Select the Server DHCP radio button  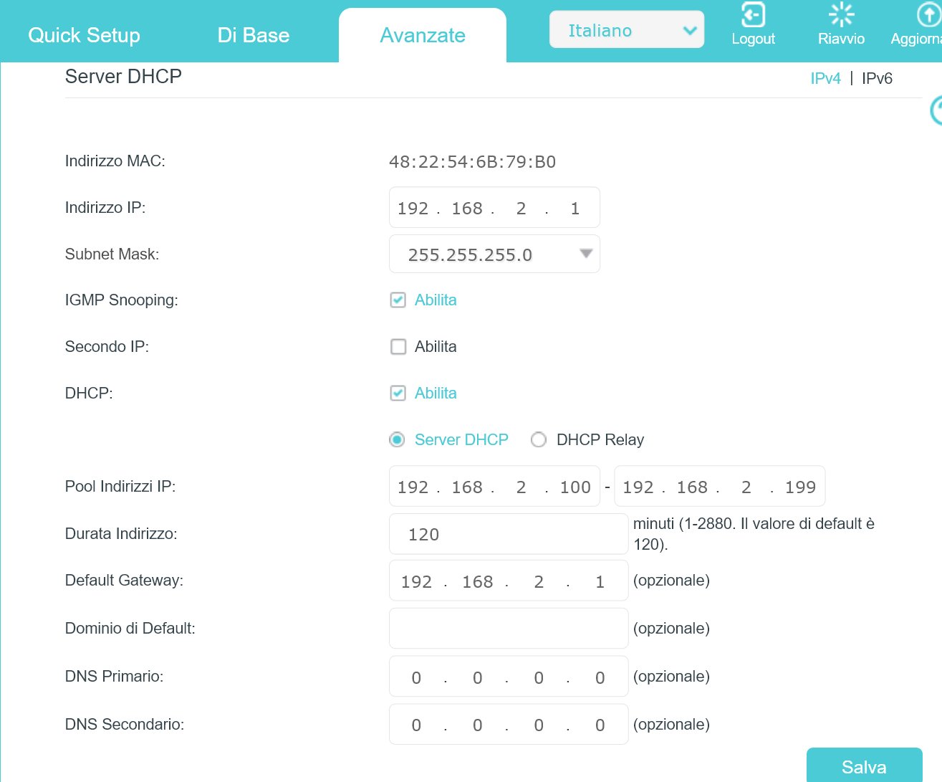[x=397, y=439]
